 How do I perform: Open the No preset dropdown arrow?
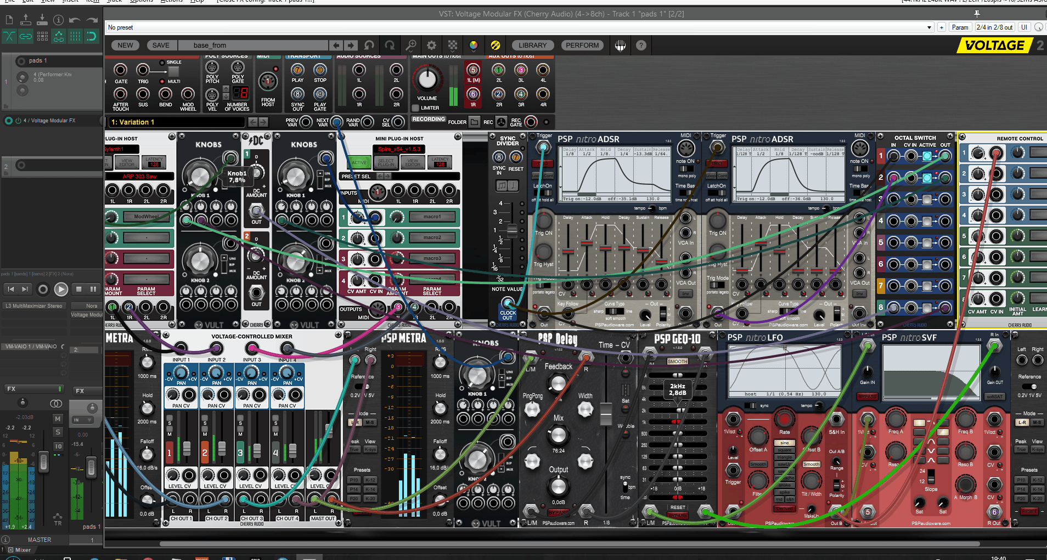pos(929,27)
